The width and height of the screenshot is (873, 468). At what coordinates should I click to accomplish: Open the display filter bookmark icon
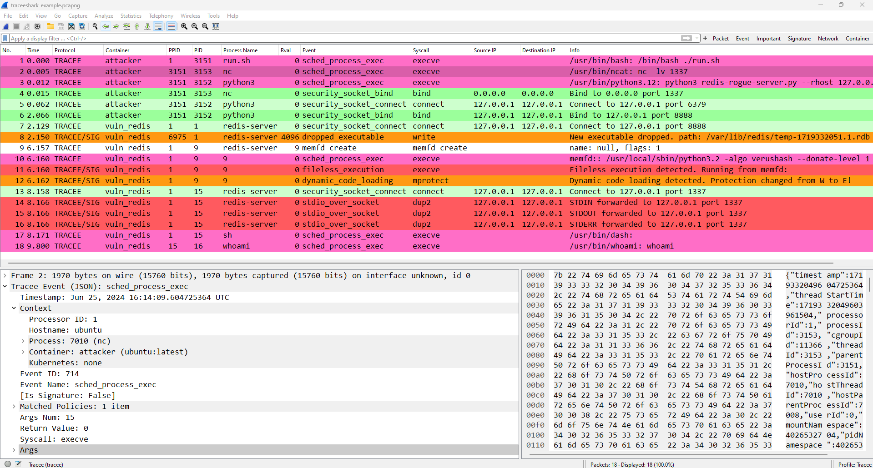pos(5,38)
